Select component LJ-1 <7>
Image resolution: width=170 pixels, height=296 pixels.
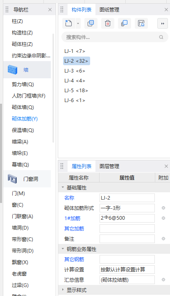tap(75, 51)
